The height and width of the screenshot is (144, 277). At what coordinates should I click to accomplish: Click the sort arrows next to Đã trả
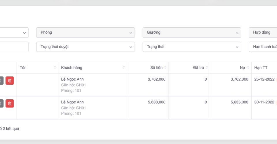click(207, 68)
